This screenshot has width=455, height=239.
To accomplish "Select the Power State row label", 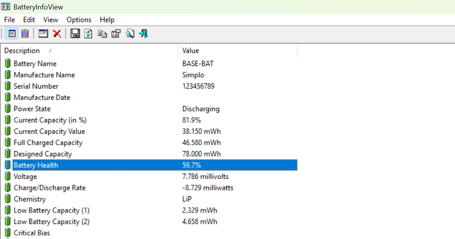I will point(32,109).
